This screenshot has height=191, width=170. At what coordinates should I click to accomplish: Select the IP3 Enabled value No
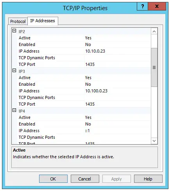(118, 84)
